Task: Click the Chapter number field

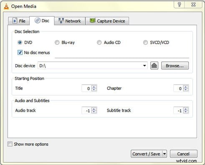Action: [178, 88]
